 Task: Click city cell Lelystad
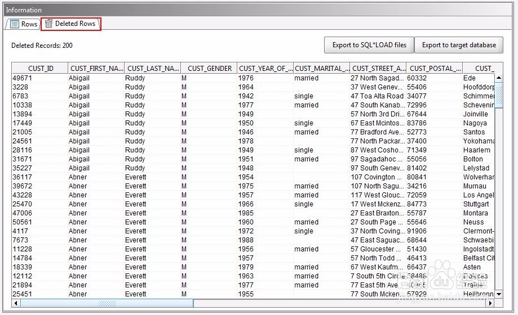coord(479,168)
